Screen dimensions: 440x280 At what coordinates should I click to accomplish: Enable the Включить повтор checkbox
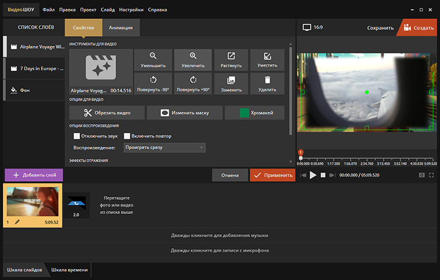[127, 136]
